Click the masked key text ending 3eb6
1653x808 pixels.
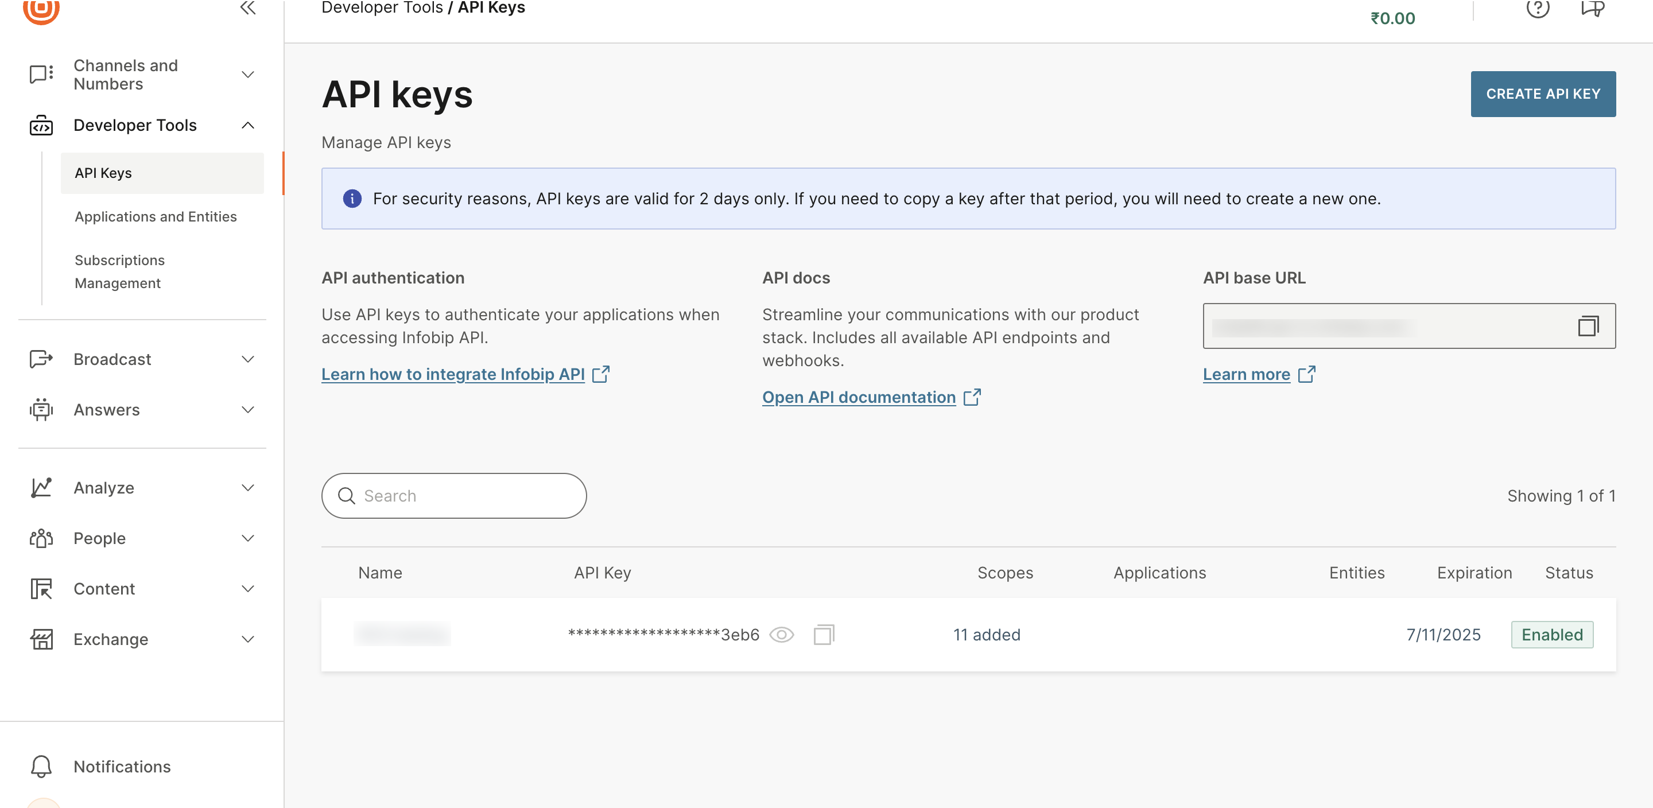(663, 635)
